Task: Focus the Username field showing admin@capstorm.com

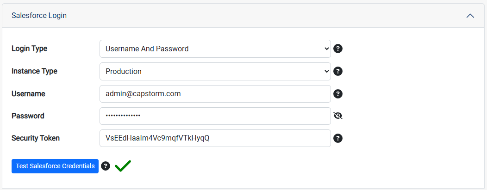Action: pyautogui.click(x=215, y=93)
